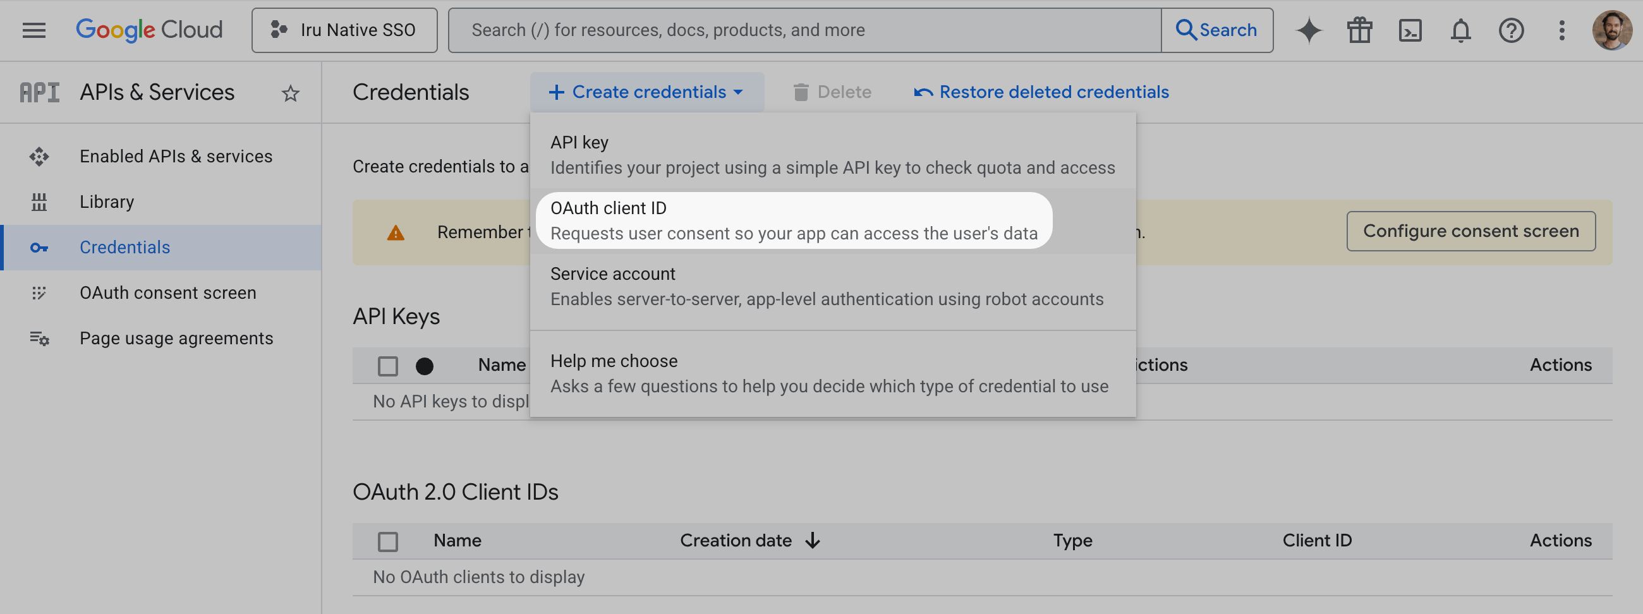Open OAuth consent screen in sidebar

coord(161,292)
